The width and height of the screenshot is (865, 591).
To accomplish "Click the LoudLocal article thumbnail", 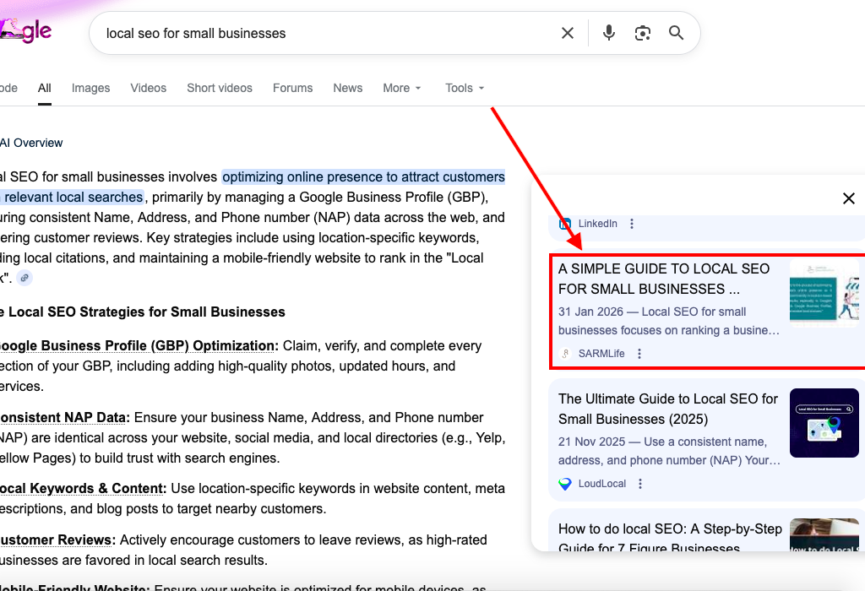I will tap(824, 423).
